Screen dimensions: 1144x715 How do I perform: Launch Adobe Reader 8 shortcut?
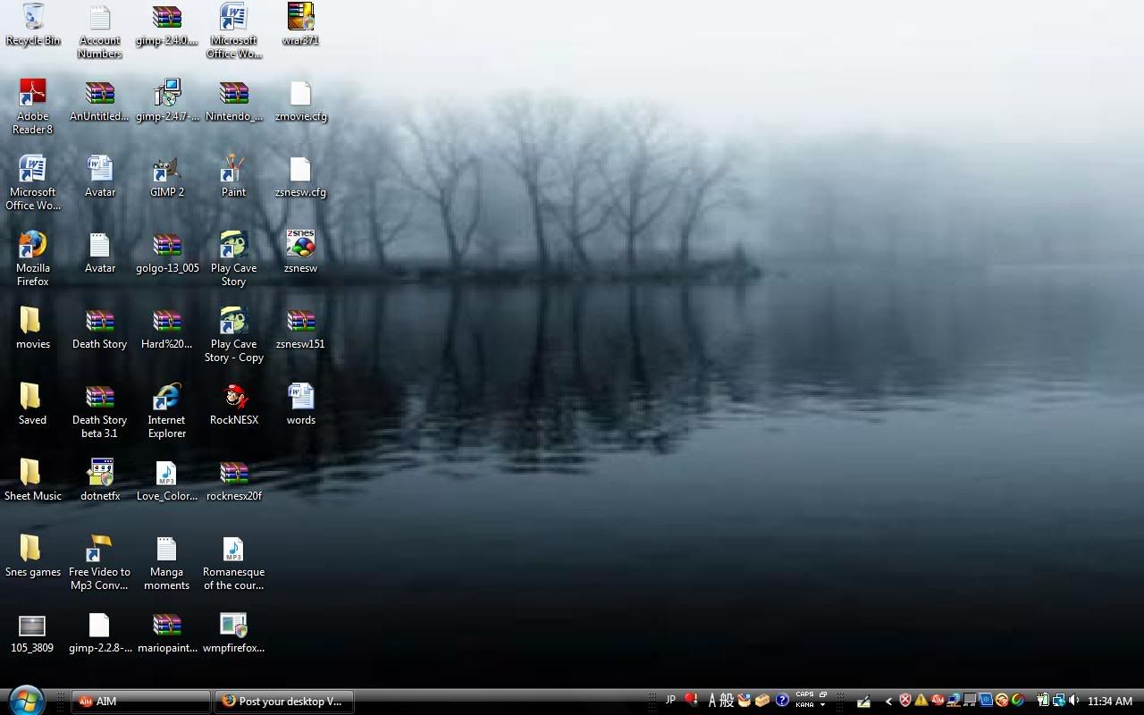point(33,107)
